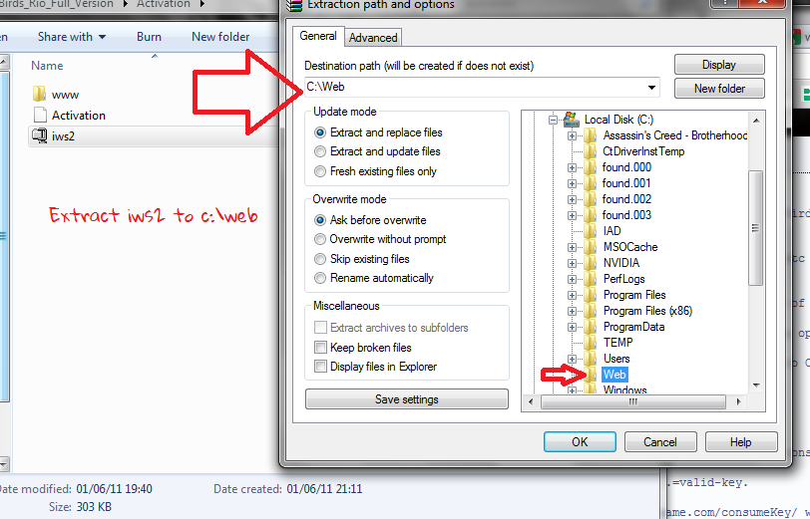Viewport: 810px width, 519px height.
Task: Choose the TEMP folder icon
Action: point(591,343)
